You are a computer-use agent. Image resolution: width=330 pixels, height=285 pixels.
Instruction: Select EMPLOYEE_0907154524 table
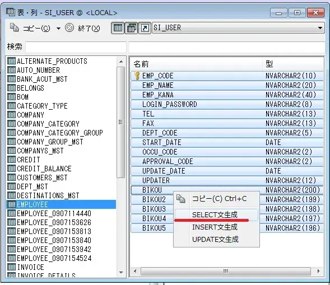(x=54, y=258)
